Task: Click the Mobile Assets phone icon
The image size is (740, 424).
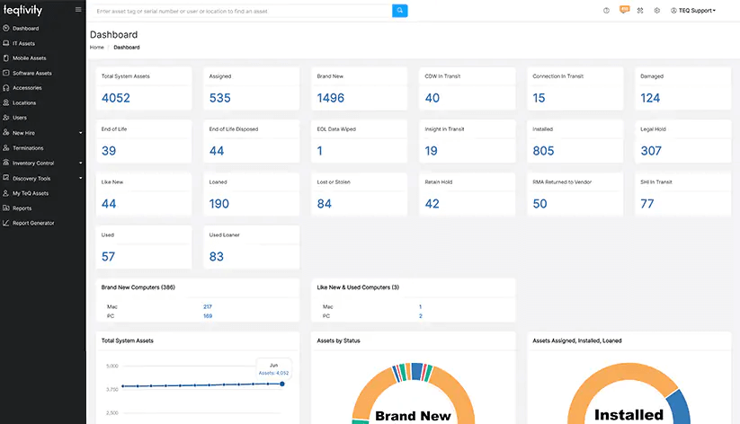Action: pyautogui.click(x=5, y=58)
